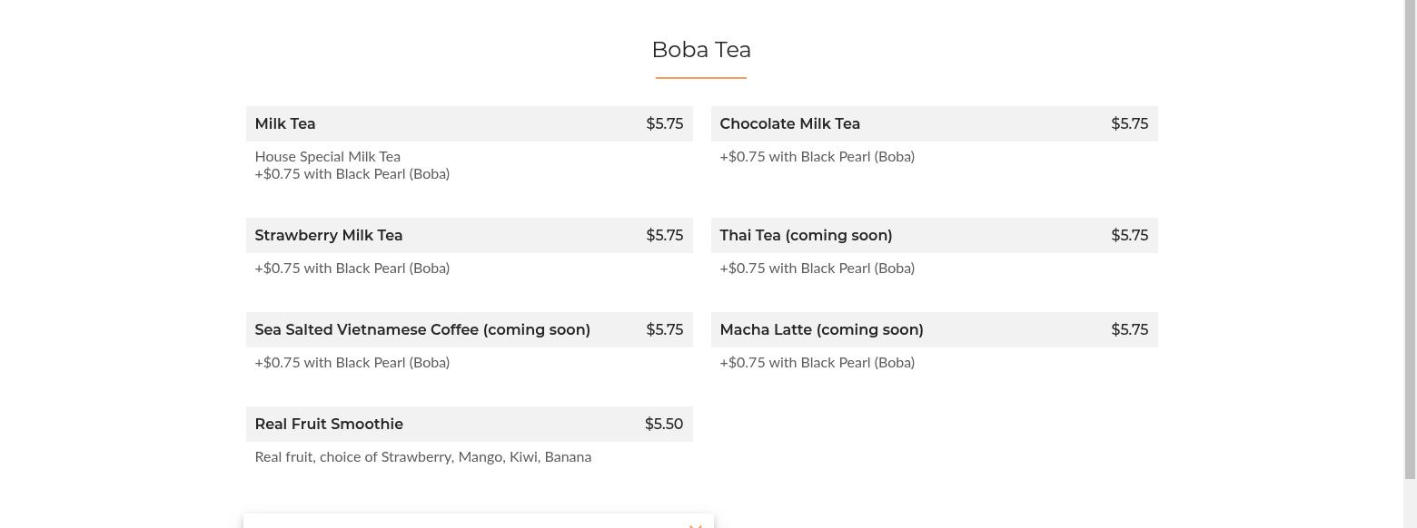Select the Milk Tea menu item
Image resolution: width=1417 pixels, height=528 pixels.
(x=285, y=123)
